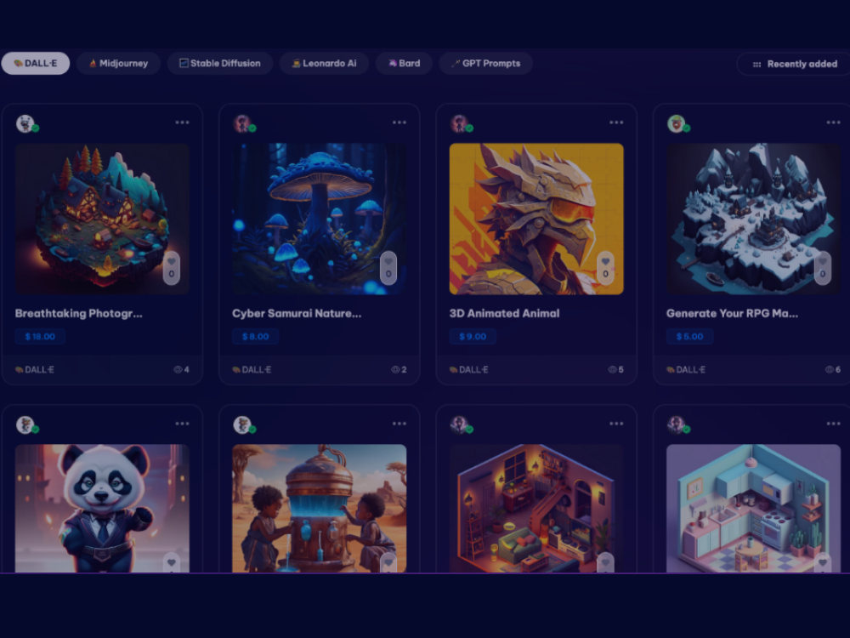The image size is (850, 638).
Task: Open the Generate Your RPG Ma... title link
Action: 732,314
